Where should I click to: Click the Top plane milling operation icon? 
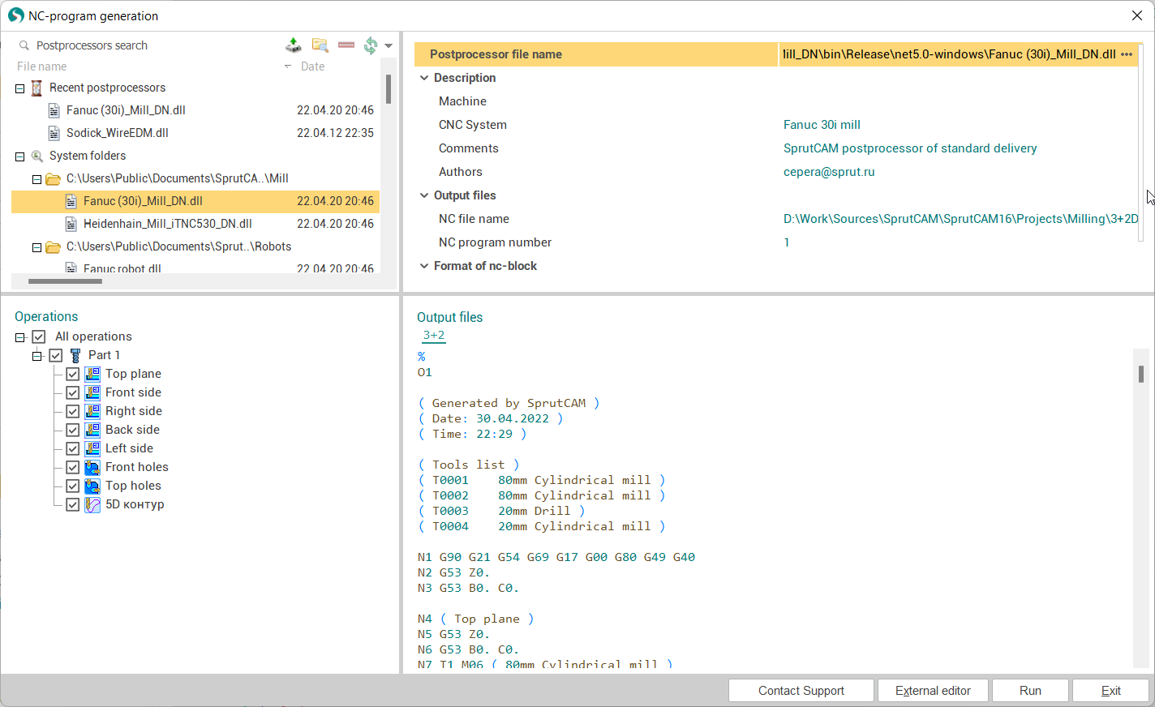pyautogui.click(x=92, y=374)
